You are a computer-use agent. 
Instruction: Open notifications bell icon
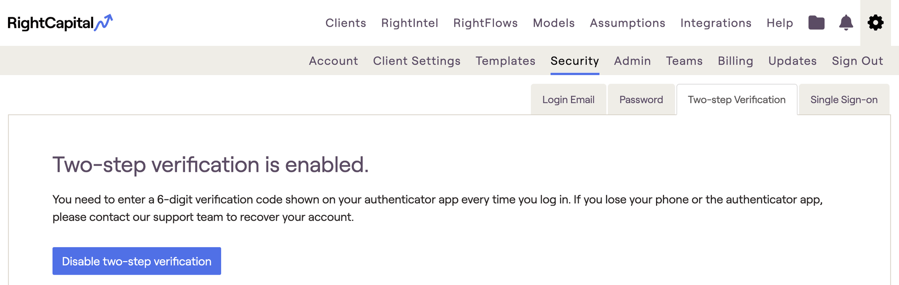click(x=846, y=22)
